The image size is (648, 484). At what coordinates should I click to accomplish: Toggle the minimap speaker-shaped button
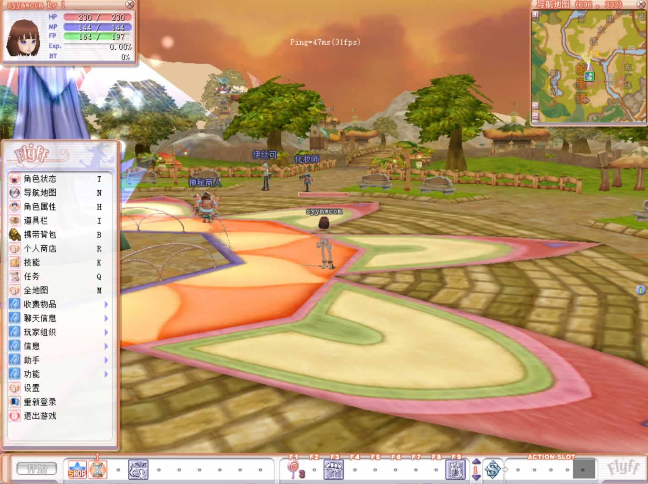pos(535,15)
